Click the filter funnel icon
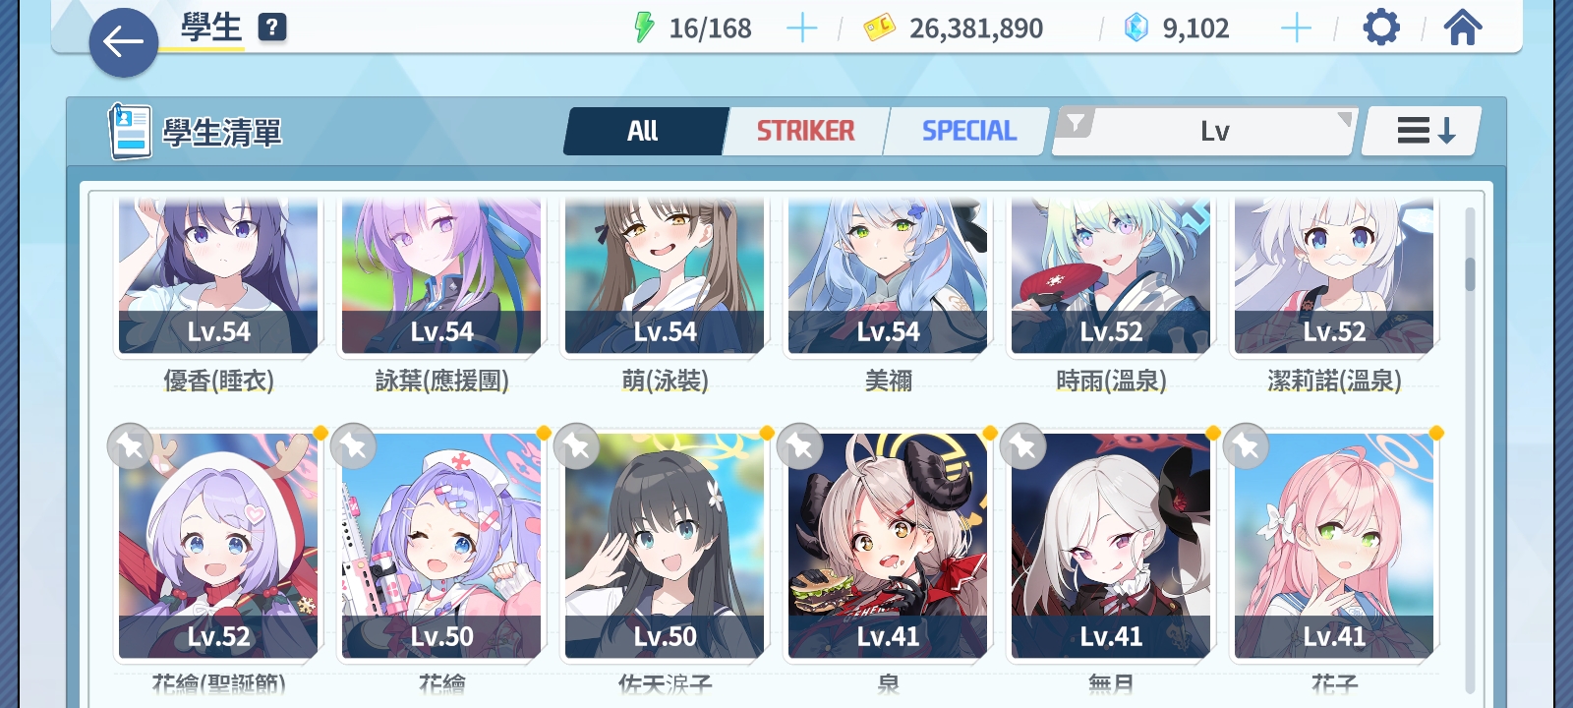This screenshot has height=708, width=1573. tap(1077, 123)
